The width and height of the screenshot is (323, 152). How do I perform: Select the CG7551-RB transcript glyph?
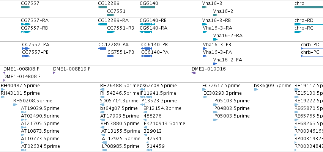(111, 32)
